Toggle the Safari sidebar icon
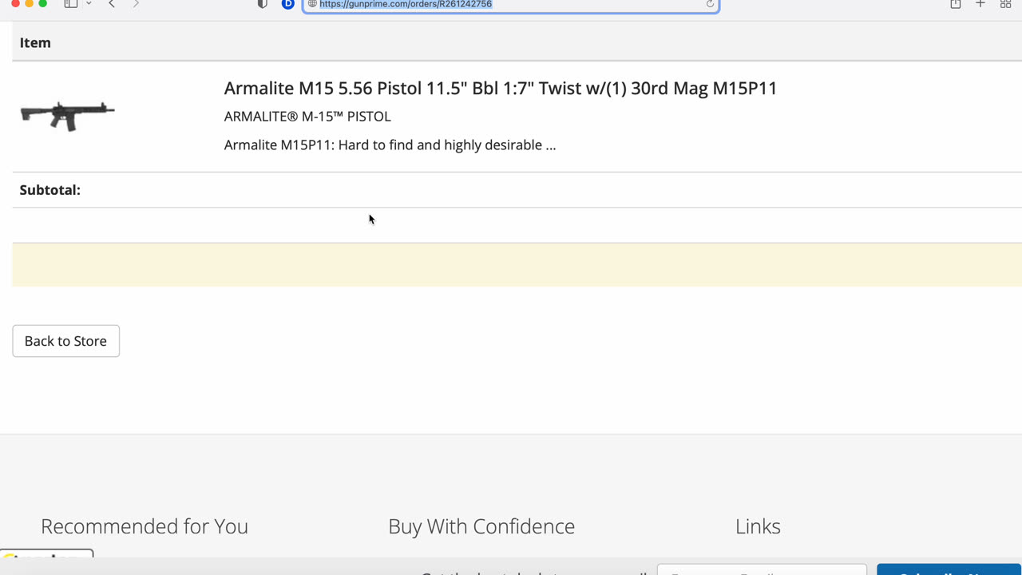 point(70,4)
